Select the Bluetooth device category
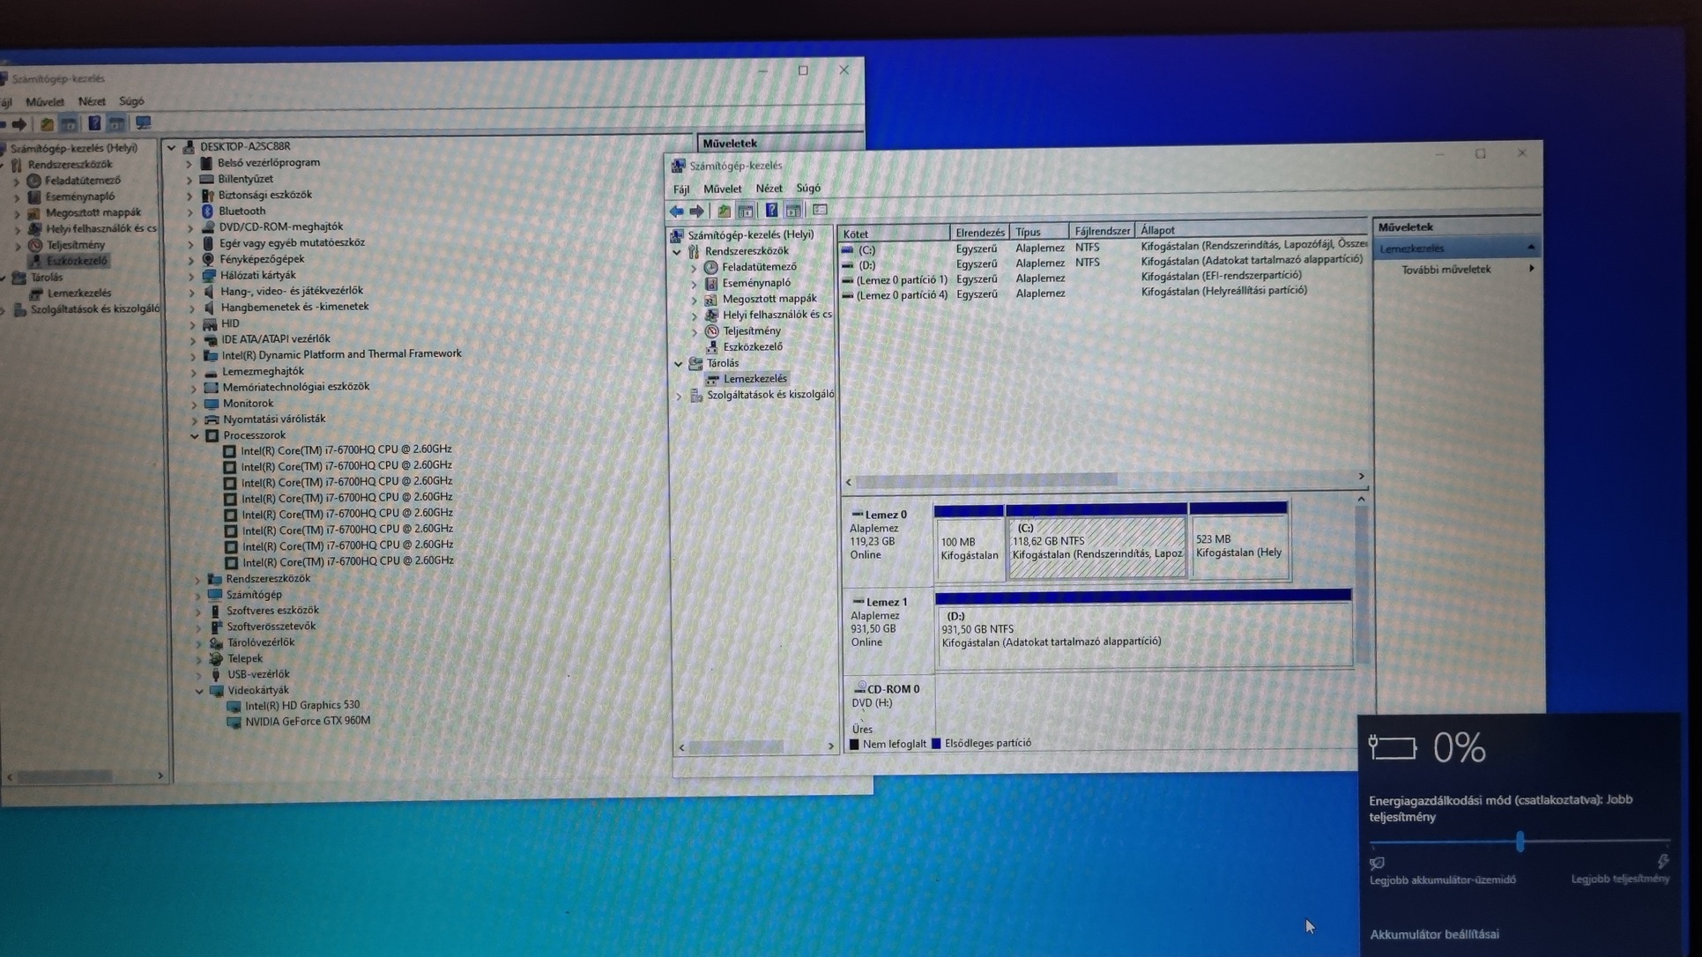The width and height of the screenshot is (1702, 957). 242,211
